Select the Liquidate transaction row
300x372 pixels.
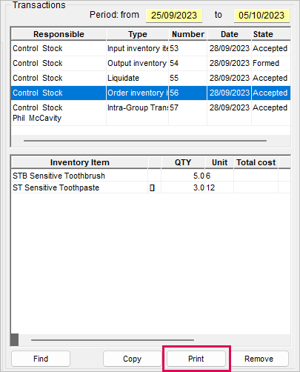[150, 78]
